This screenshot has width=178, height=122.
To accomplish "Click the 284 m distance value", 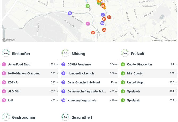I will (54, 64).
